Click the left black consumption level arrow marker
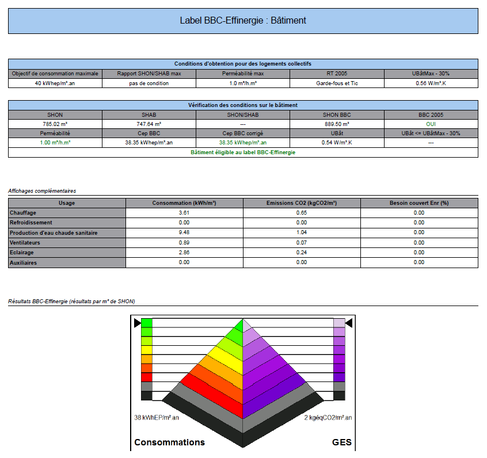Screen dimensions: 487x458 tap(138, 323)
